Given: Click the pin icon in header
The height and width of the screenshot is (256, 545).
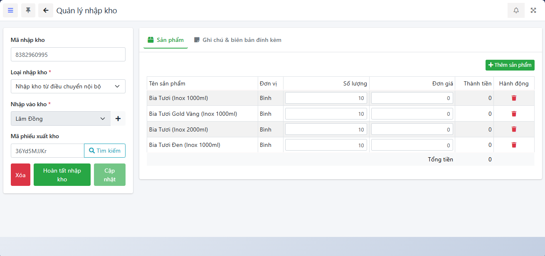Looking at the screenshot, I should coord(28,10).
